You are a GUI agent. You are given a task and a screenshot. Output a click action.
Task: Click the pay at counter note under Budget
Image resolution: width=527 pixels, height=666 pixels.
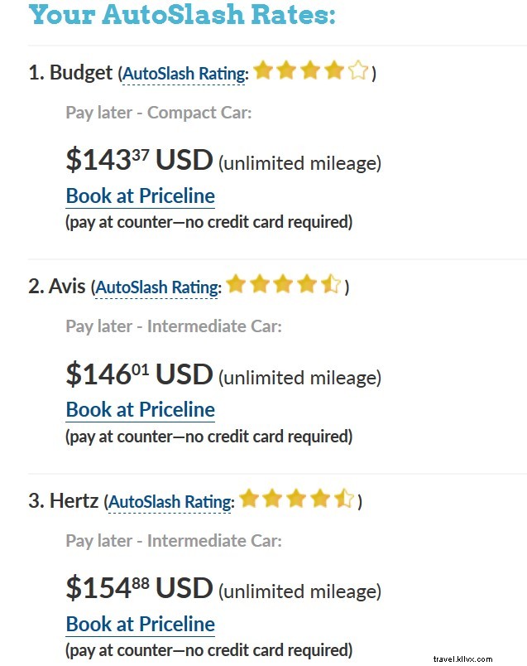211,222
